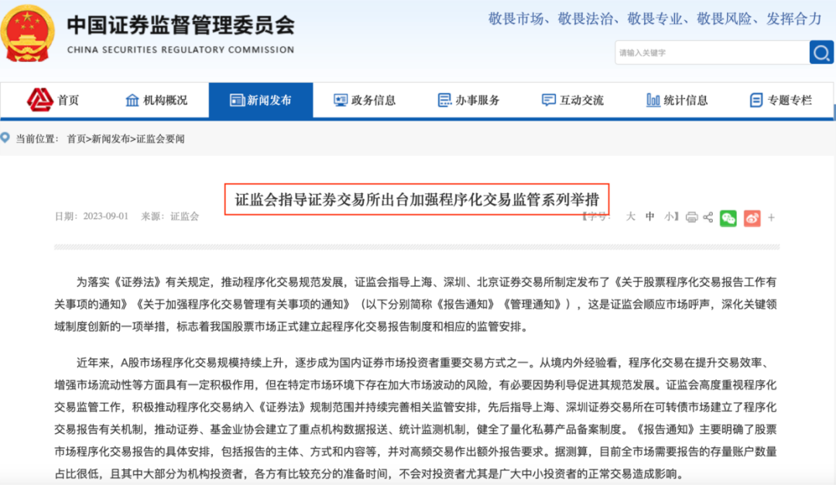Click the page icon beside 专题专栏
836x485 pixels.
point(756,100)
